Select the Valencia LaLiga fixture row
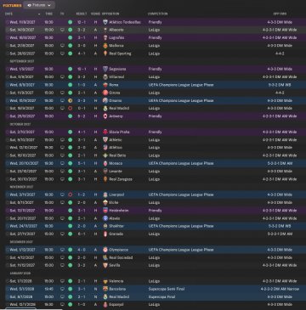The image size is (306, 310). (153, 281)
